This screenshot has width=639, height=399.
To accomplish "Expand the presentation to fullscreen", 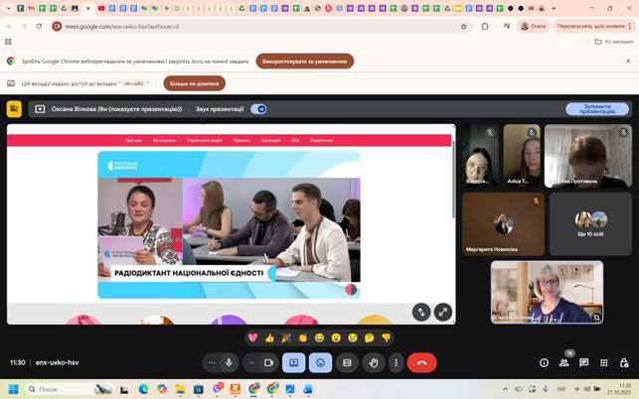I will coord(443,312).
